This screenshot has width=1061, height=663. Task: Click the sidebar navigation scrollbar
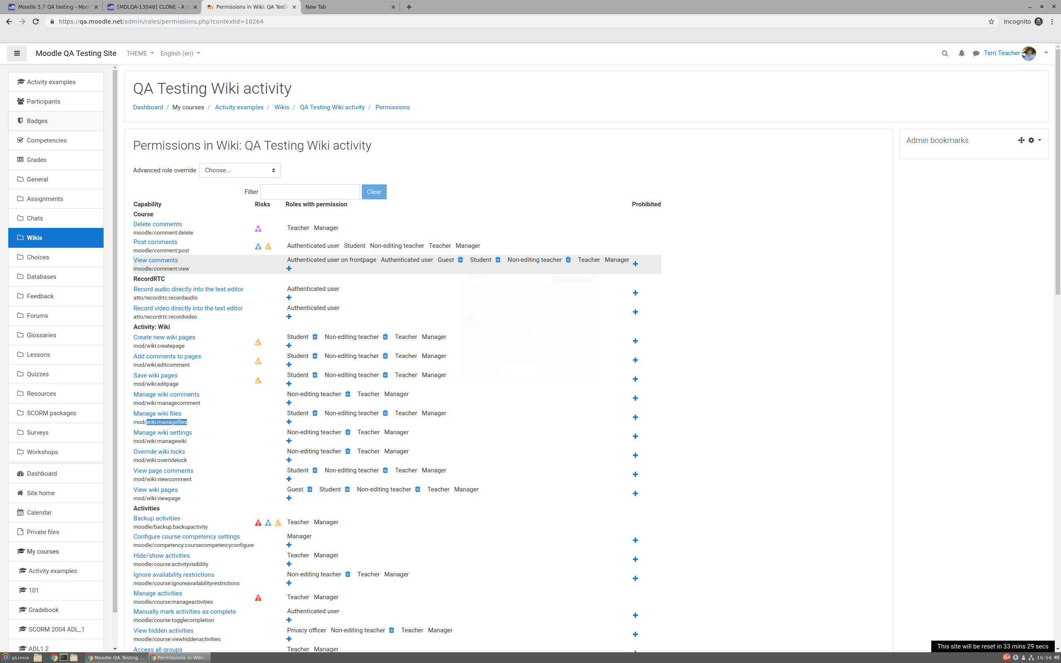point(115,341)
